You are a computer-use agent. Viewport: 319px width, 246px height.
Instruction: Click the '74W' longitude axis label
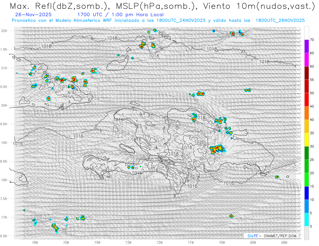97,242
